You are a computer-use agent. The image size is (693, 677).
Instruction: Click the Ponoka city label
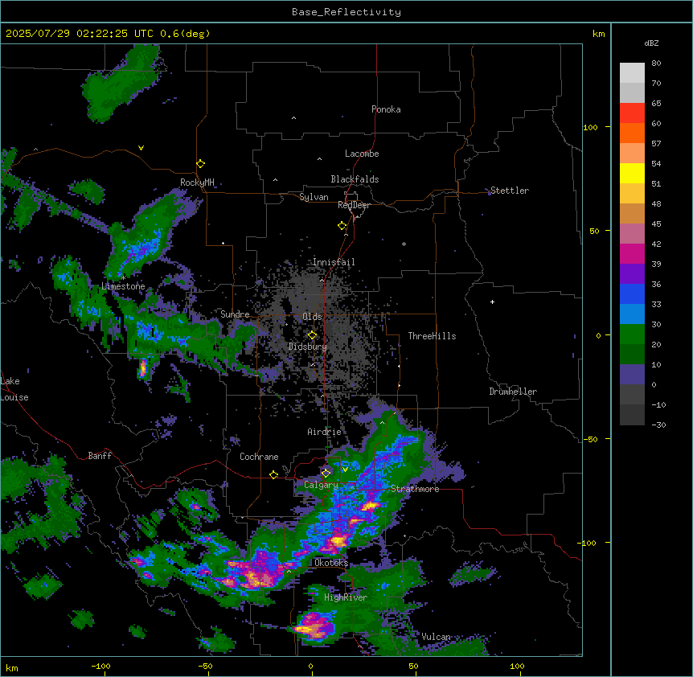(386, 109)
